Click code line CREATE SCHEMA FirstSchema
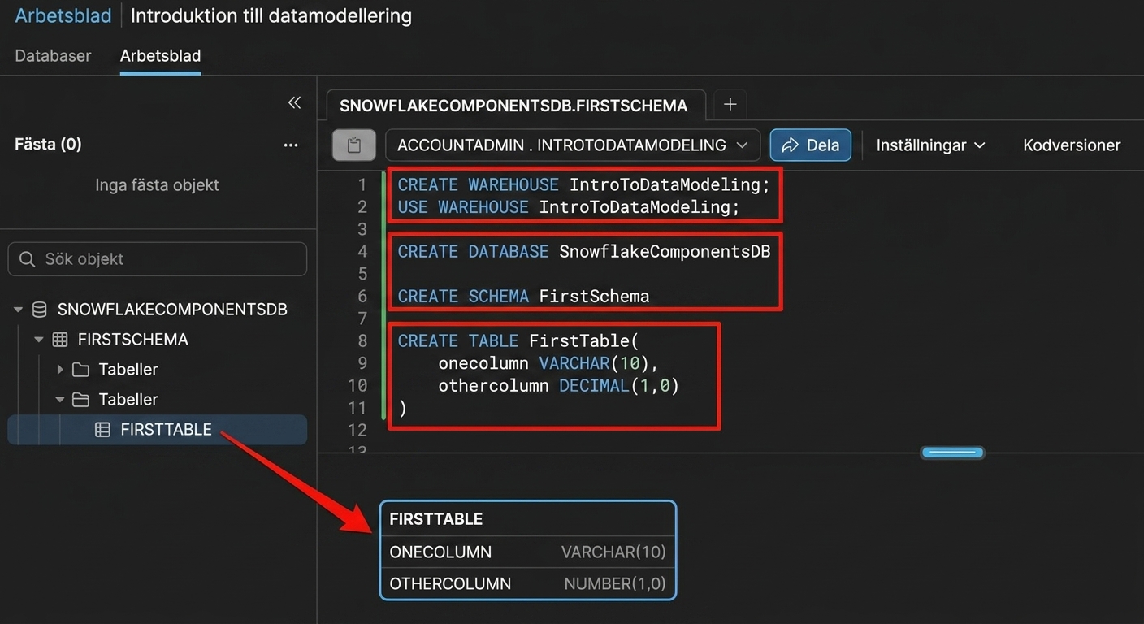Viewport: 1144px width, 624px height. (x=523, y=297)
